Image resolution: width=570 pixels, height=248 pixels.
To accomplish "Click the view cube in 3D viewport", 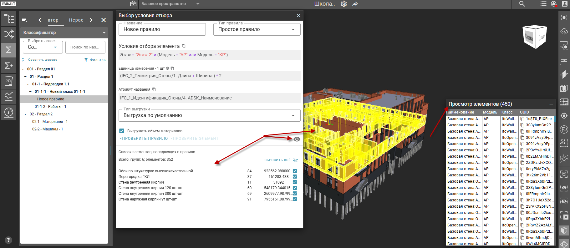I will point(535,37).
